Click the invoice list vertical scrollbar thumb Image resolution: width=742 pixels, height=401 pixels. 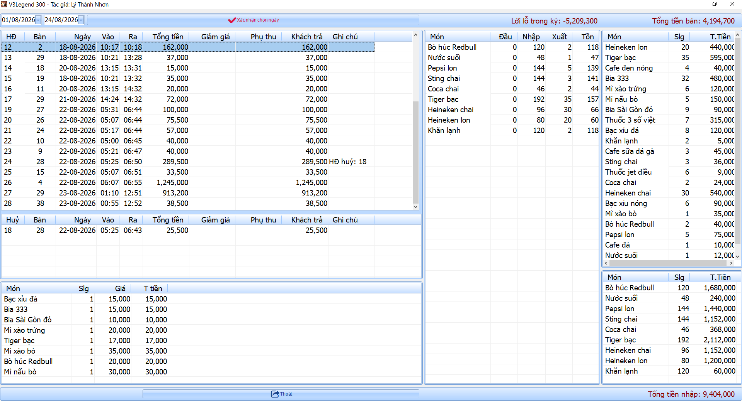tap(415, 152)
